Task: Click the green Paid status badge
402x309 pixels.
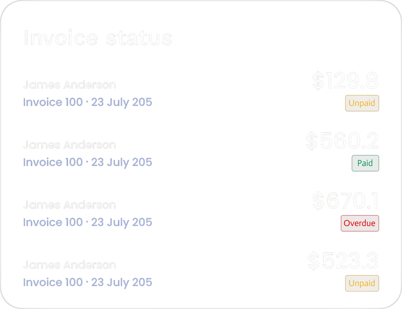Action: [x=365, y=163]
